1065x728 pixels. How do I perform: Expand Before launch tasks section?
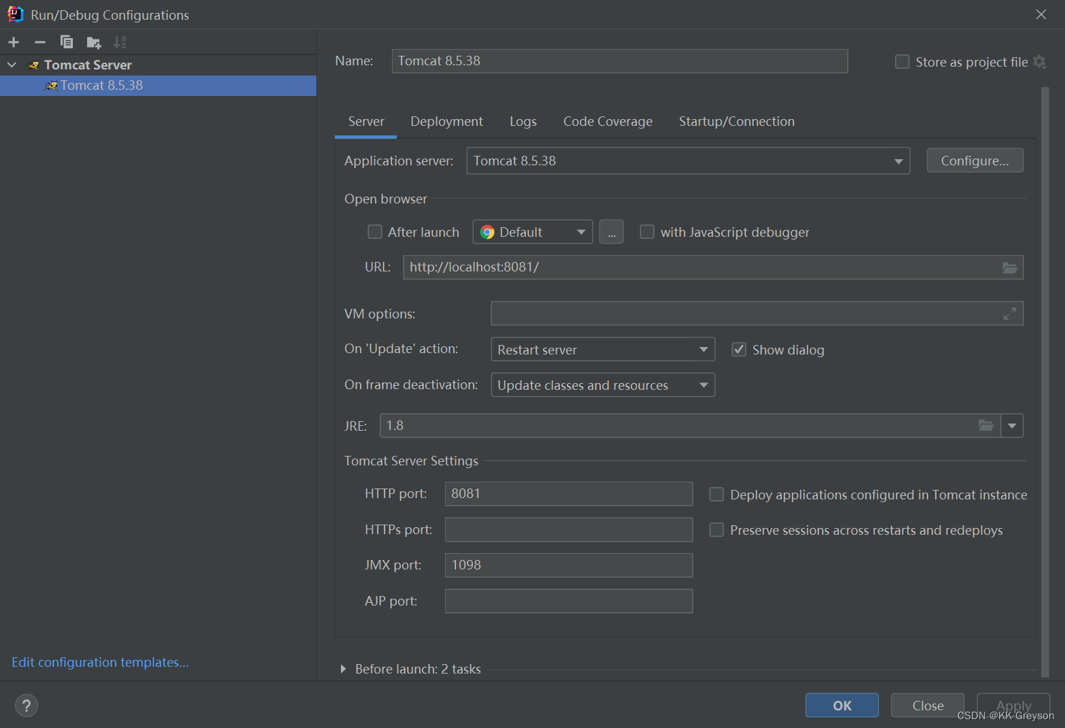pyautogui.click(x=344, y=669)
